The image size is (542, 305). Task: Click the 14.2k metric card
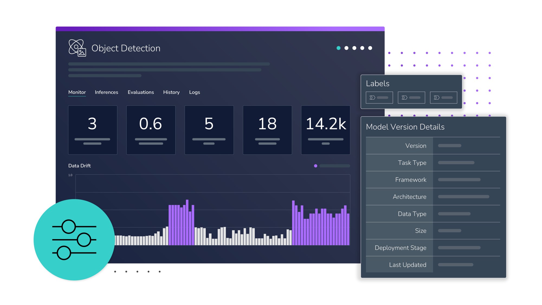(x=326, y=130)
